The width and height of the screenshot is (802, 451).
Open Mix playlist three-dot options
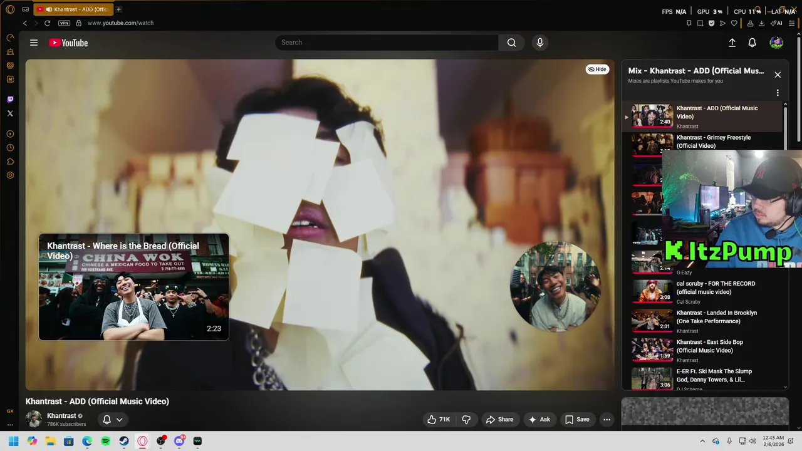click(778, 93)
